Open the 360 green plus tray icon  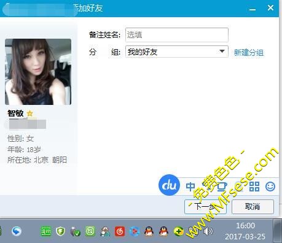pos(179,231)
